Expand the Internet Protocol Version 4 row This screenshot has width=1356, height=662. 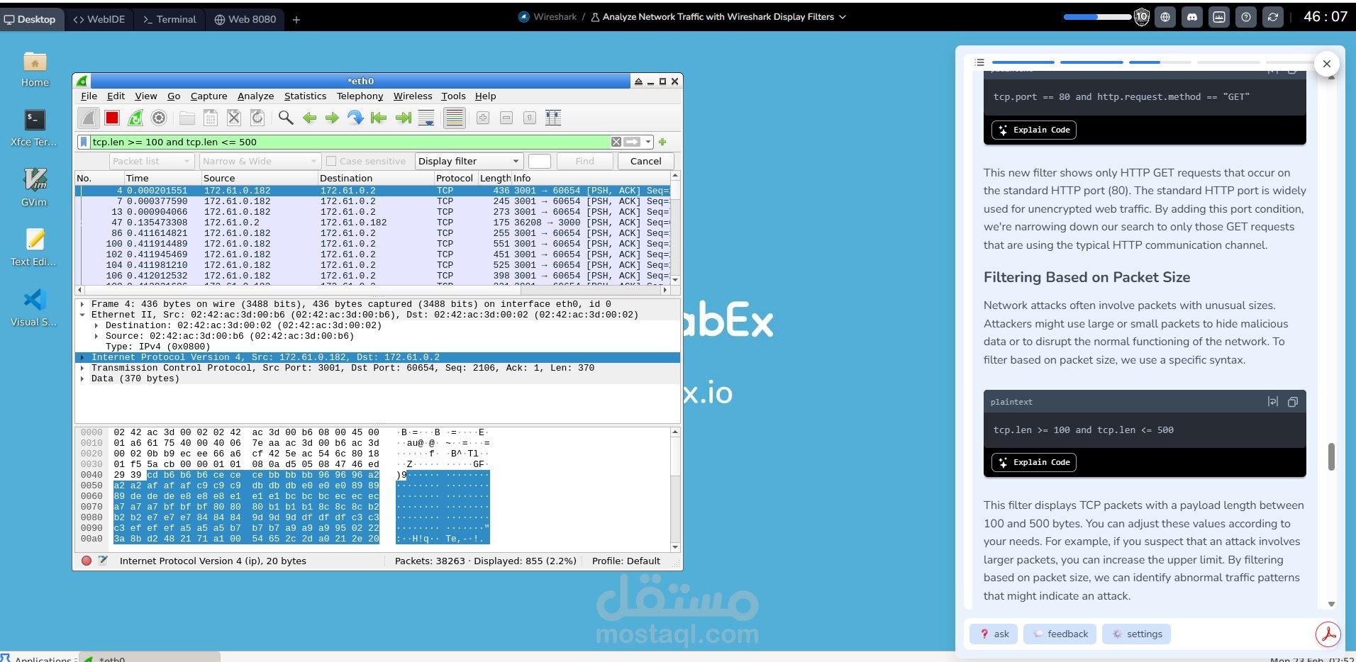pos(83,357)
